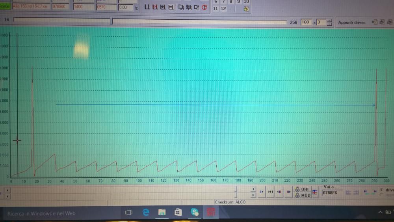Select map number 10

pos(246,2)
